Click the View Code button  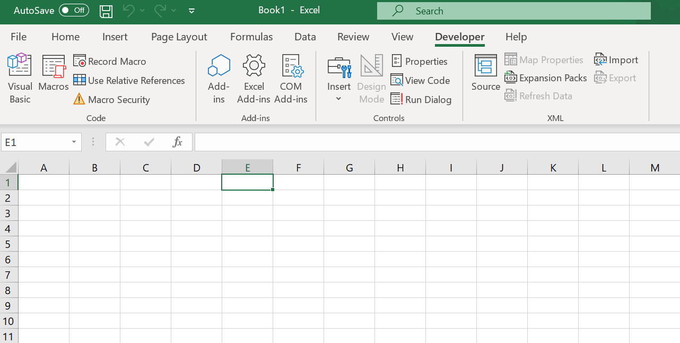(421, 80)
